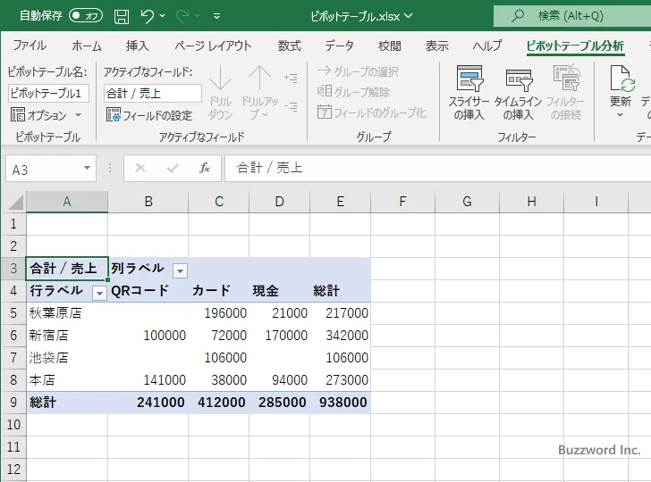
Task: Select the cell with value 196000
Action: [x=219, y=313]
